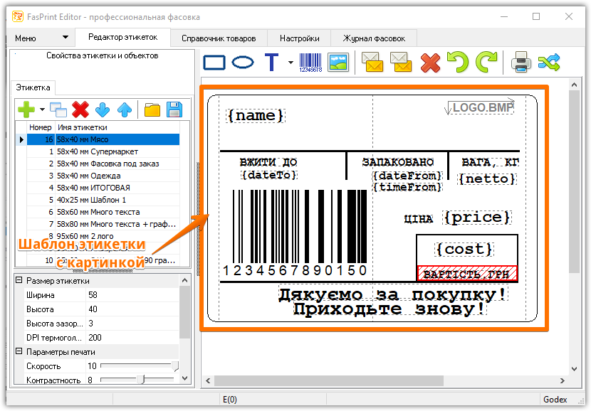Click the Имя этикетки column header
This screenshot has height=411, width=591.
[x=117, y=127]
